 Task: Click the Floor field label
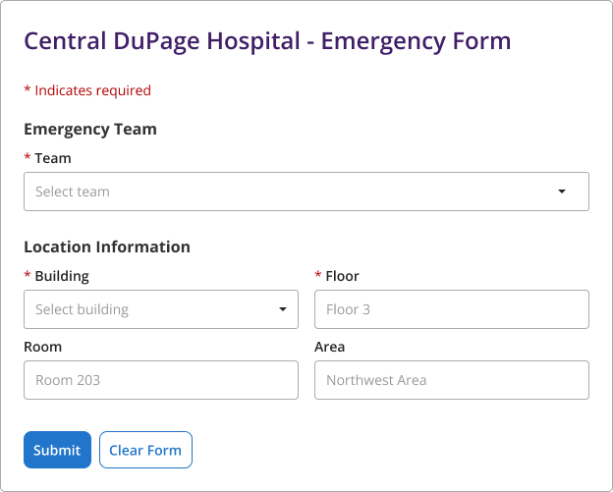(x=342, y=276)
